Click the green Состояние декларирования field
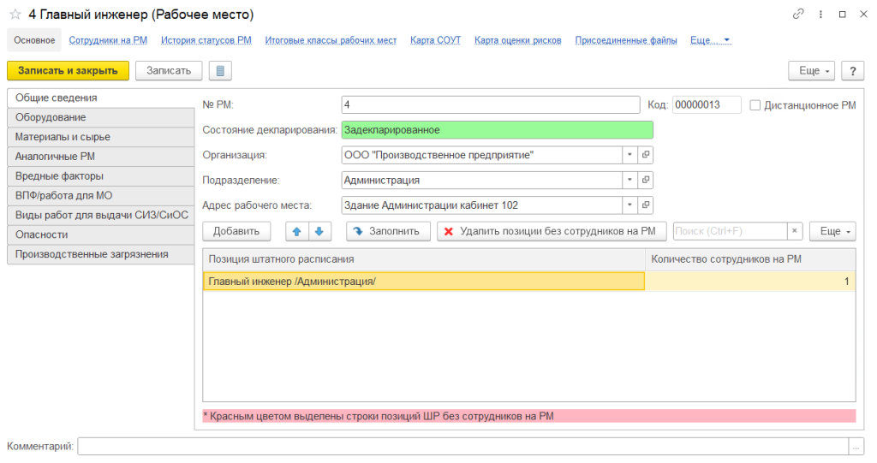This screenshot has height=463, width=877. (497, 130)
